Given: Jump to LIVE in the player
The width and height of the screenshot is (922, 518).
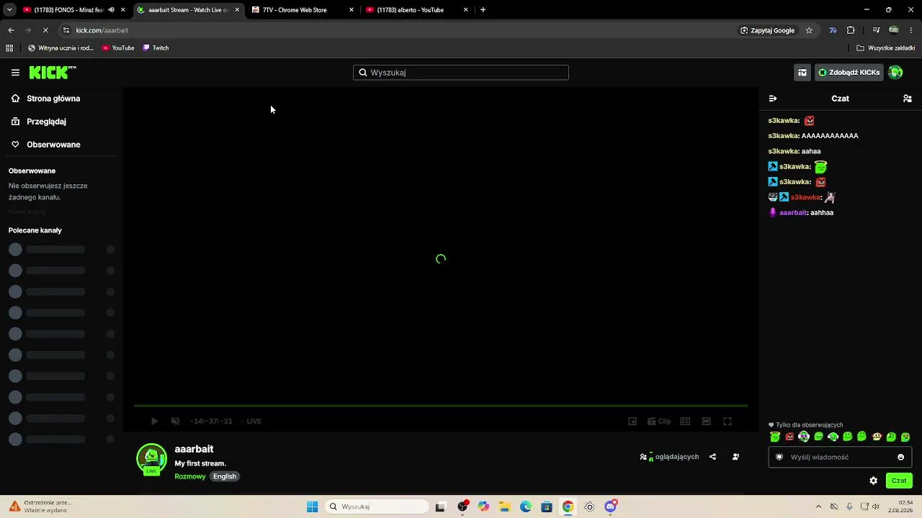Looking at the screenshot, I should (251, 422).
